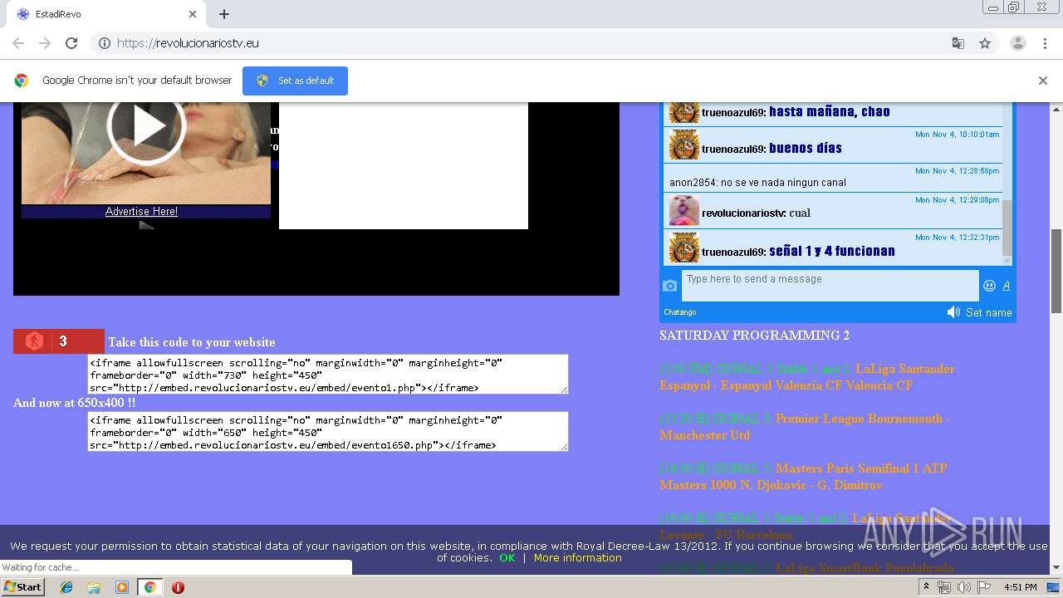Open the Chatango link
Image resolution: width=1063 pixels, height=598 pixels.
[680, 312]
